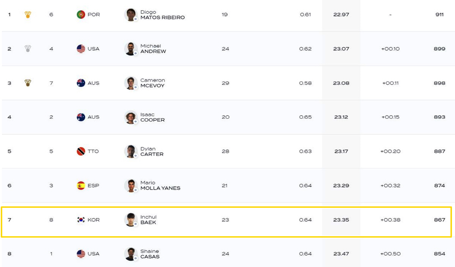Viewport: 455px width, 267px height.
Task: Click the South Korea flag icon next to KOR
Action: tap(81, 220)
